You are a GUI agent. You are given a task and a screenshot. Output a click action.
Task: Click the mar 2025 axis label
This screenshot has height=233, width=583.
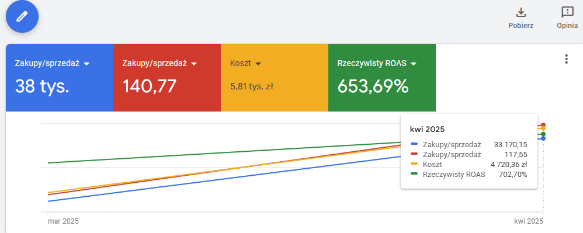63,221
